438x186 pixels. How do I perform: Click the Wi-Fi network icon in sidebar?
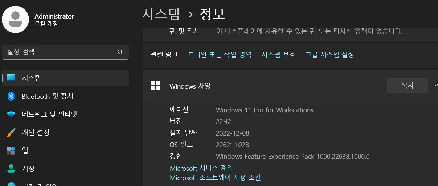[11, 114]
